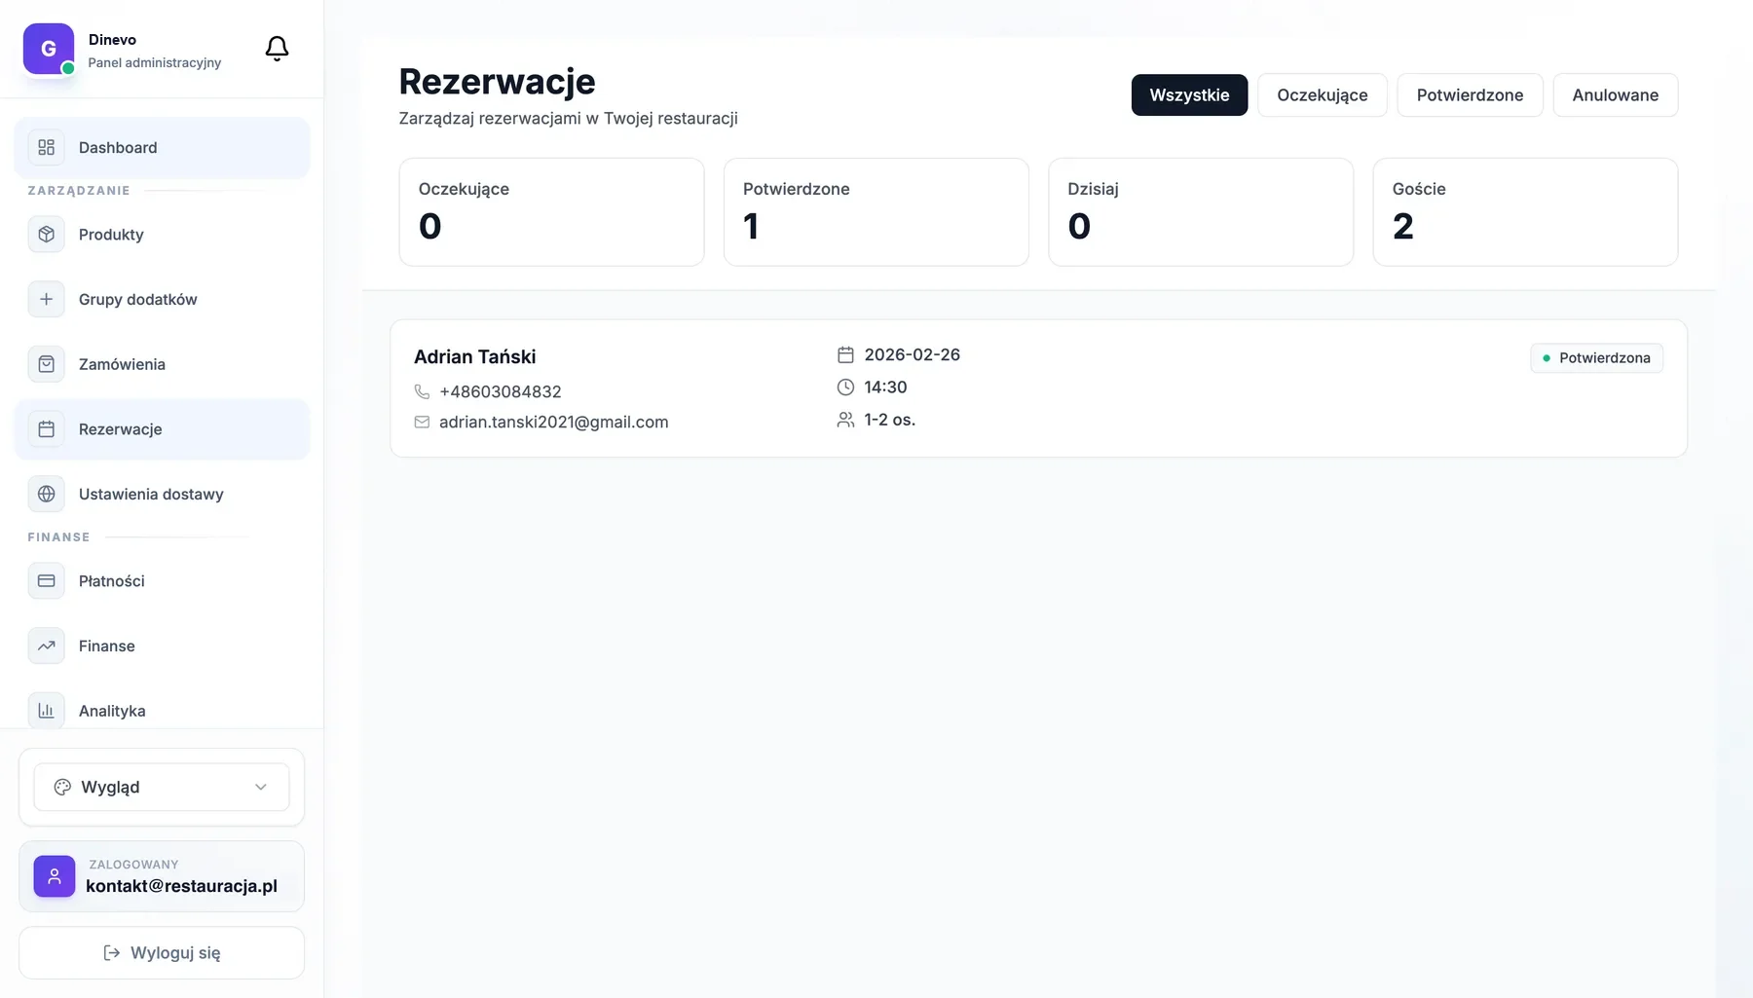Open the Potwierdzone stat card
This screenshot has height=998, width=1753.
pyautogui.click(x=876, y=212)
